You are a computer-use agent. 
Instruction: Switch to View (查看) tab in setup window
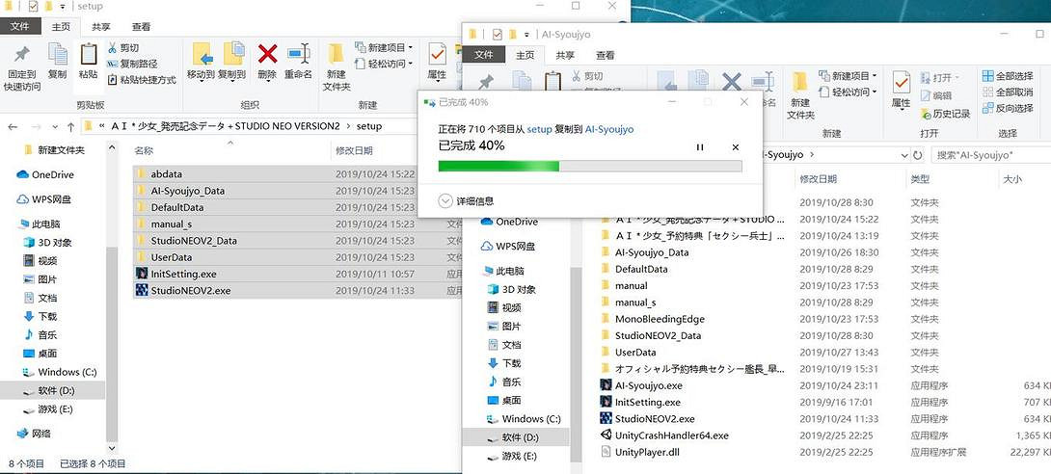click(141, 27)
